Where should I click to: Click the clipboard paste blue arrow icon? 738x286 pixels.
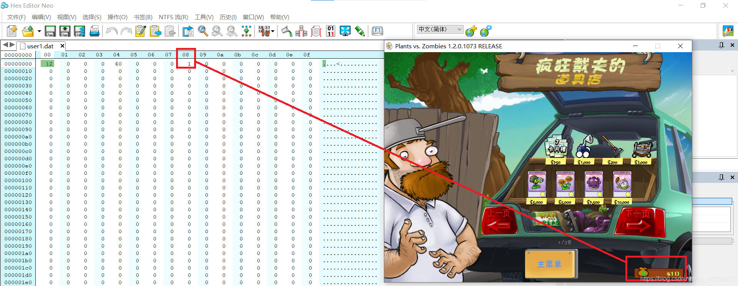[x=155, y=31]
